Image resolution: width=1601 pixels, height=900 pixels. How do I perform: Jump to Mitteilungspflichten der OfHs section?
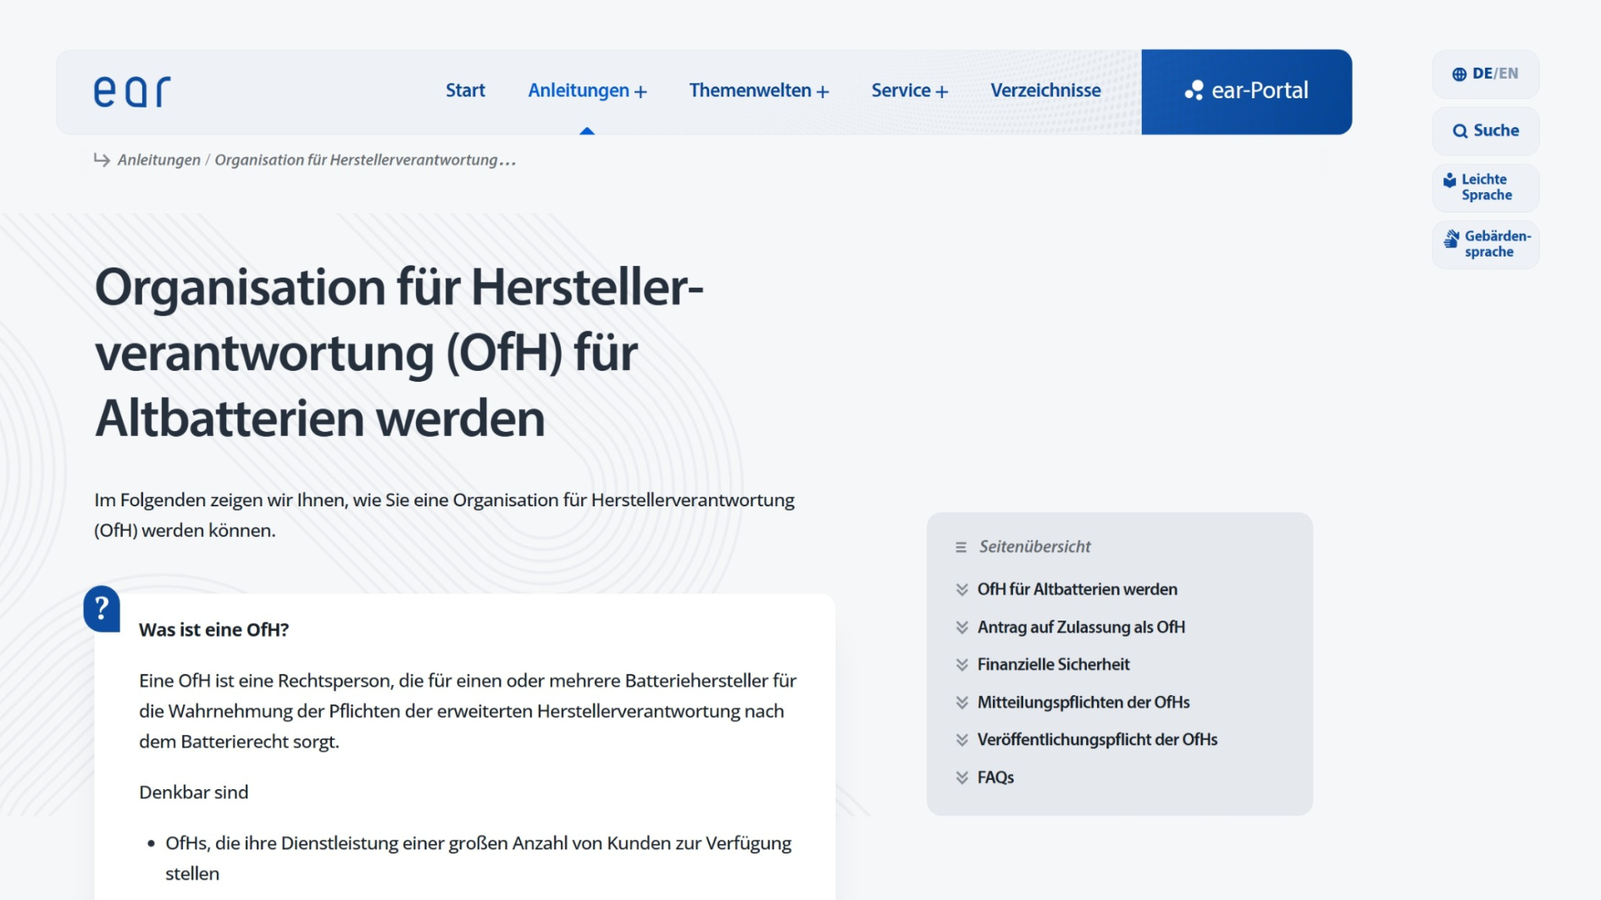click(x=1083, y=703)
